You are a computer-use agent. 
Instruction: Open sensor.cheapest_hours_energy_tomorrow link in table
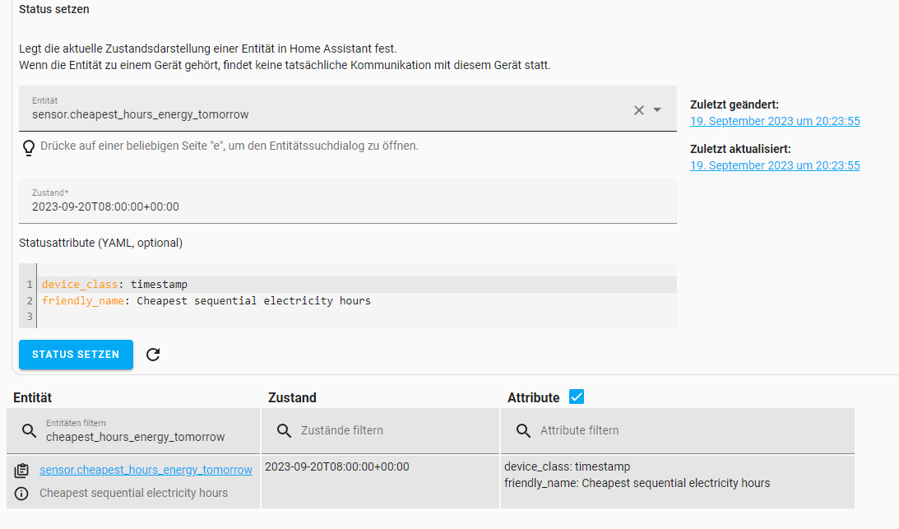tap(146, 470)
